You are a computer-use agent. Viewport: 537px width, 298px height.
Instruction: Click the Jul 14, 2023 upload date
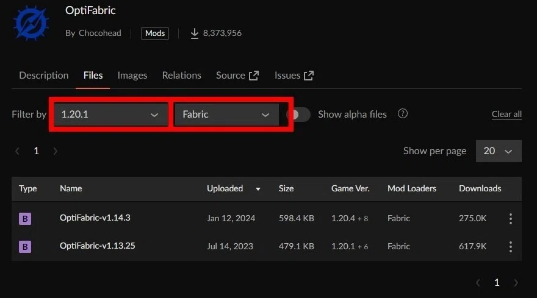click(x=230, y=246)
